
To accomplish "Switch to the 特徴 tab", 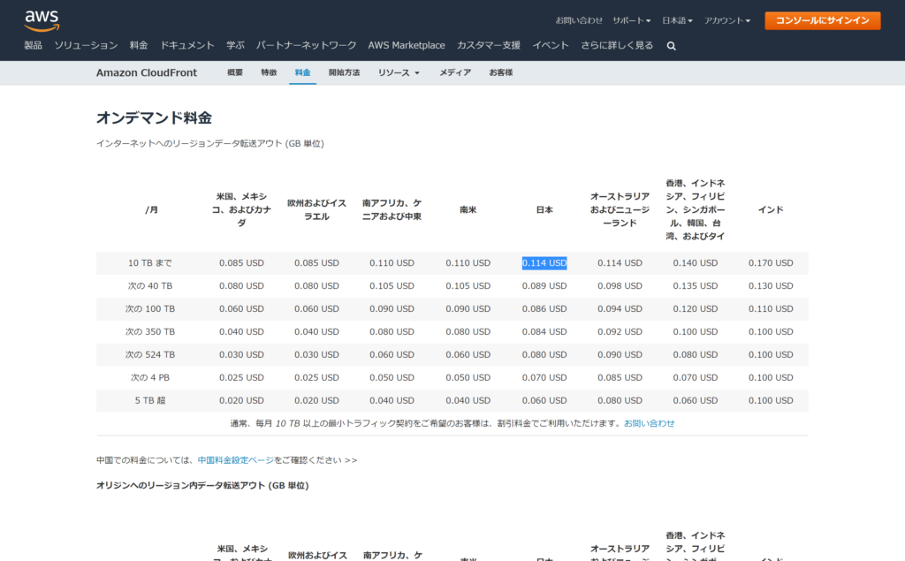I will 269,72.
